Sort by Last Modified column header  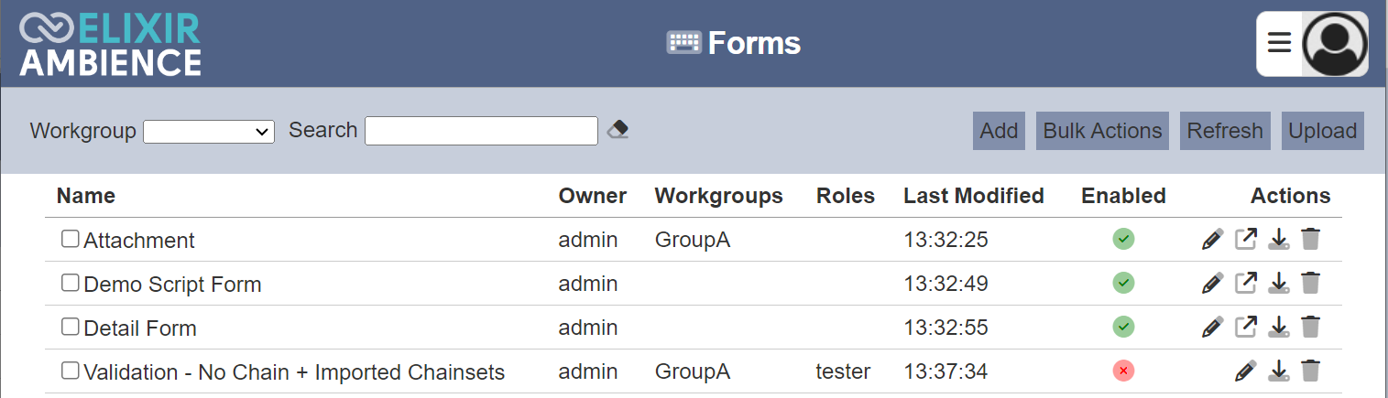(974, 196)
